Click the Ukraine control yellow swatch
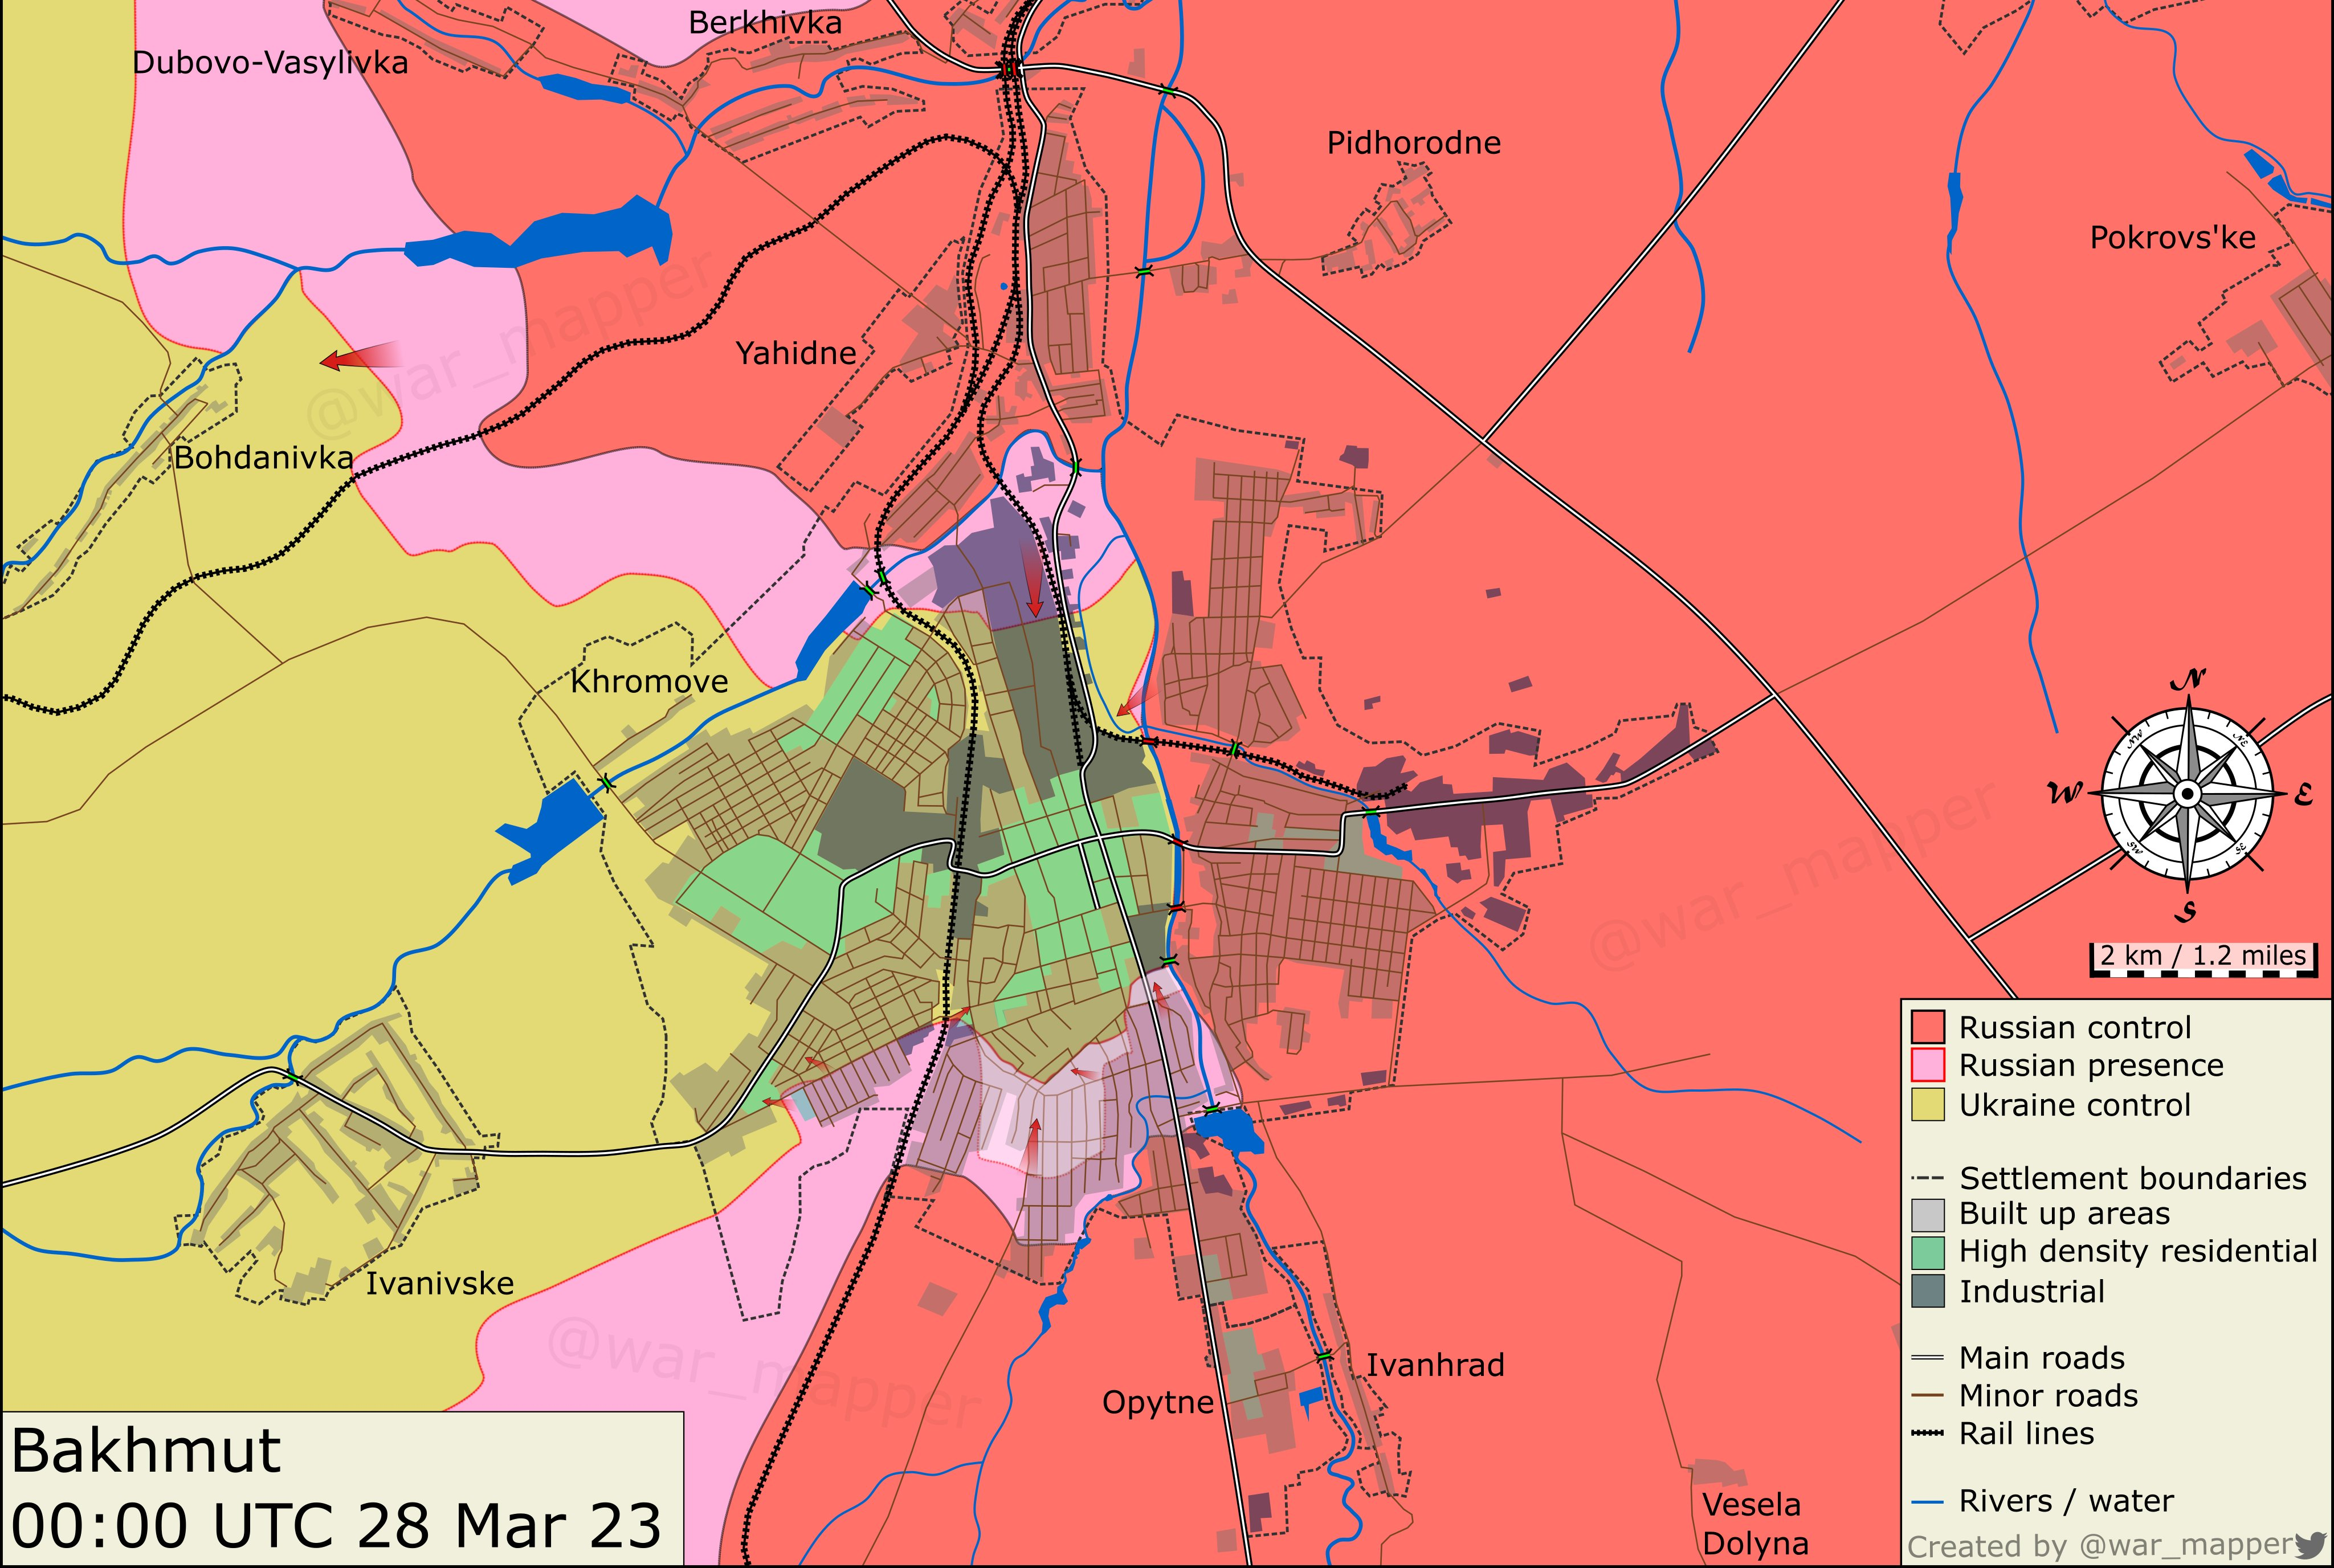This screenshot has width=2334, height=1568. (x=1927, y=1105)
